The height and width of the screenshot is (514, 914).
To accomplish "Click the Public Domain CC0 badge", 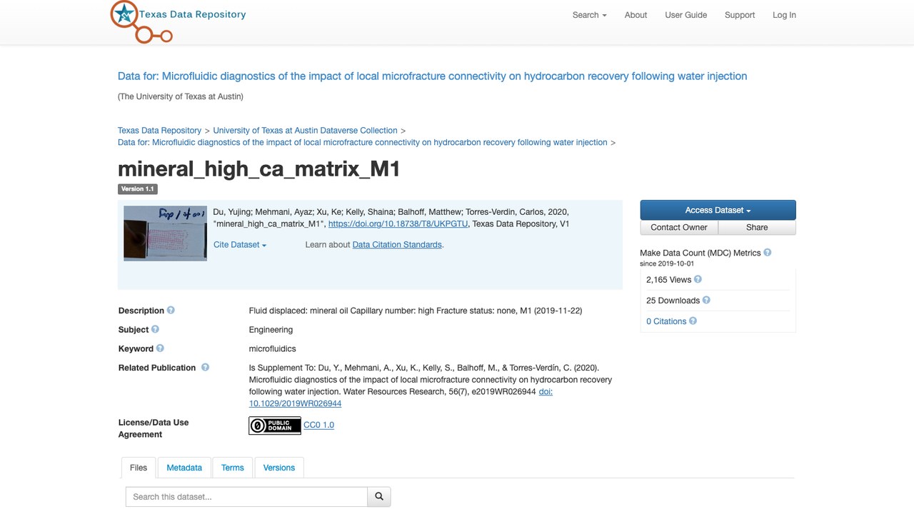I will [x=275, y=425].
